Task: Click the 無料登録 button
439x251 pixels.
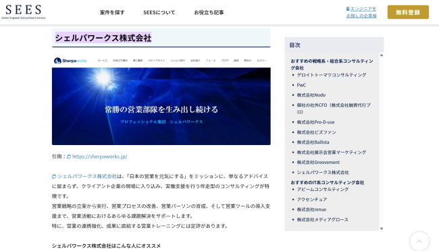Action: 408,12
